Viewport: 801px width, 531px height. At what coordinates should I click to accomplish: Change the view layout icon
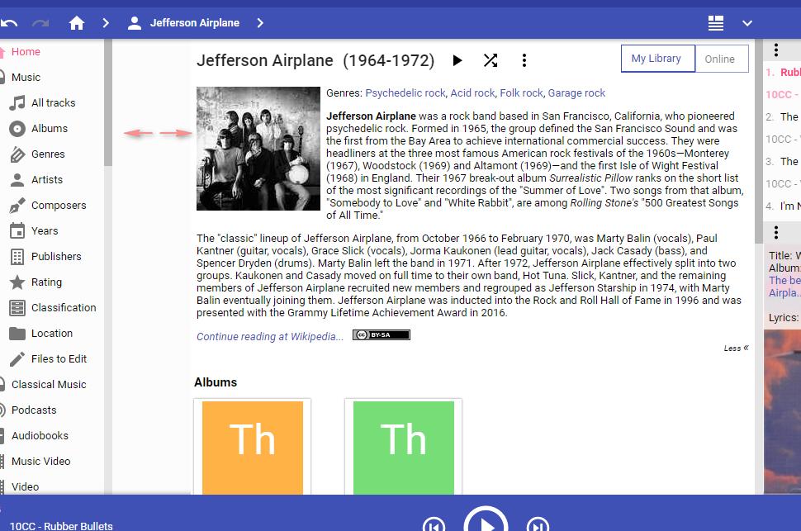(x=716, y=23)
